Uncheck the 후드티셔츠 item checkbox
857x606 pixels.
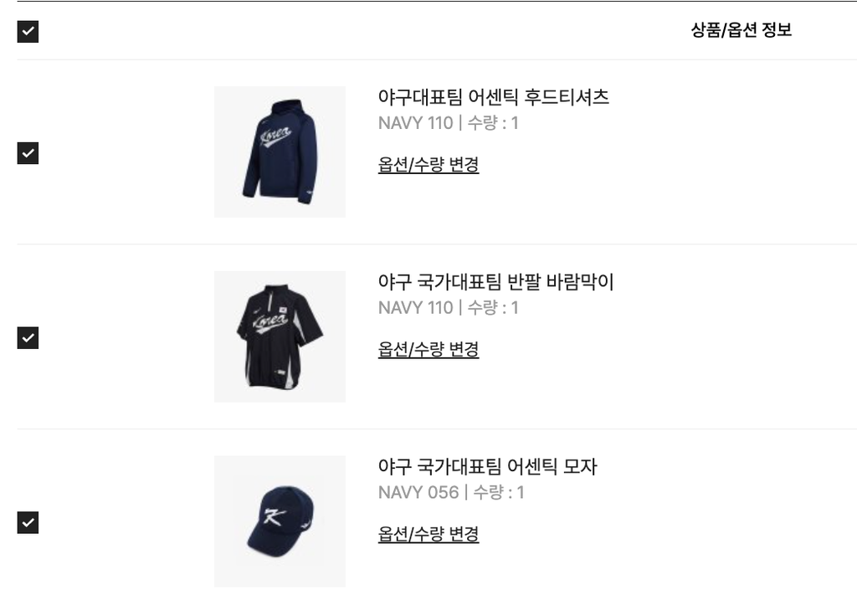click(28, 153)
